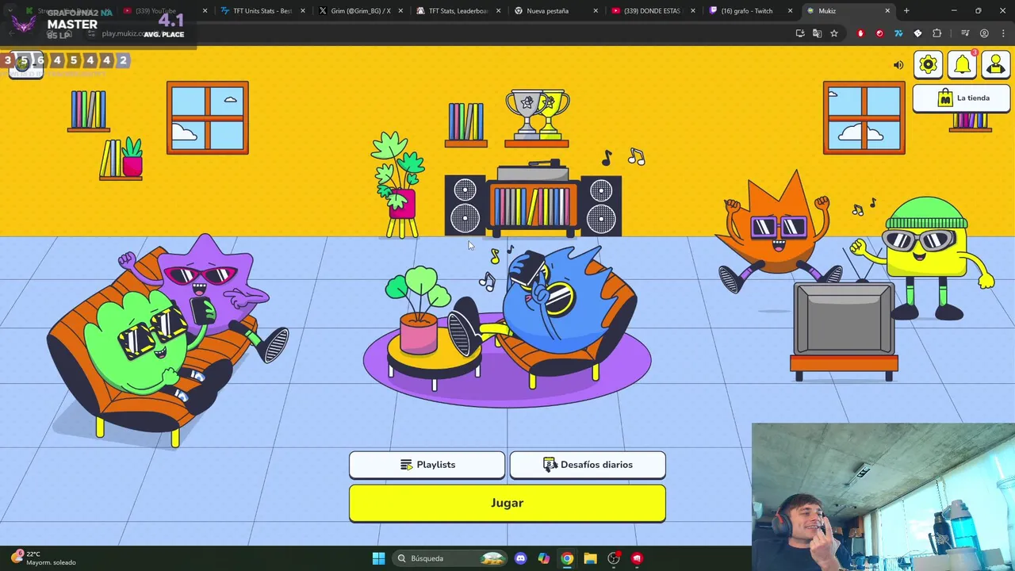1015x571 pixels.
Task: Open the red app icon on taskbar
Action: [x=637, y=558]
